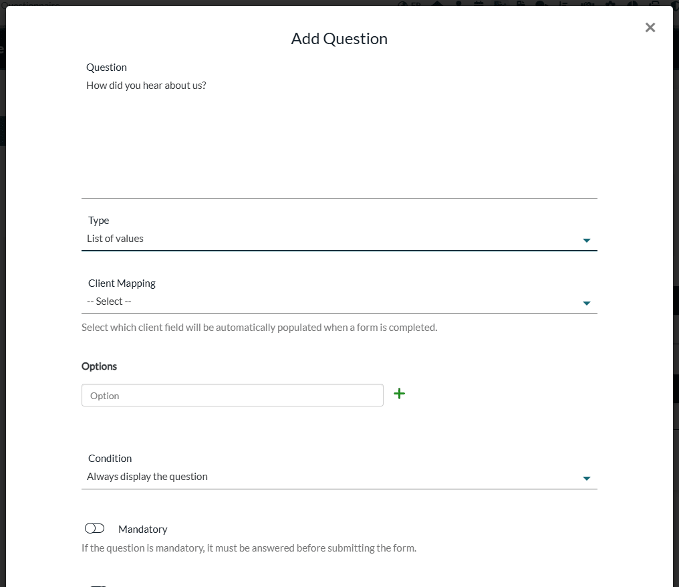679x587 pixels.
Task: Click the Condition field label
Action: (x=110, y=459)
